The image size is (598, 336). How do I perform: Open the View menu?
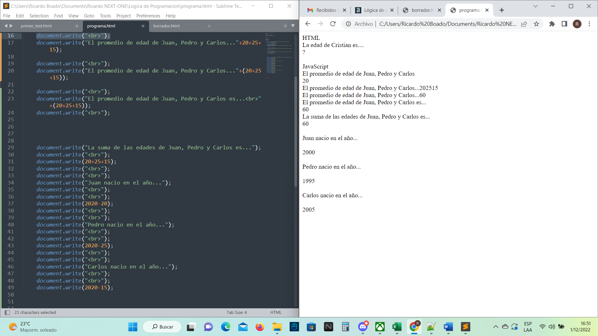point(74,16)
